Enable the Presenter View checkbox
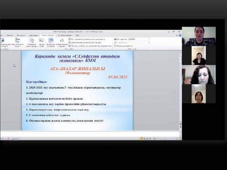The image size is (227, 170). click(115, 46)
